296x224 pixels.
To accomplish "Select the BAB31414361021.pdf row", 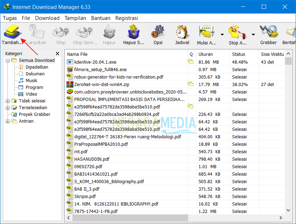I will click(x=175, y=174).
